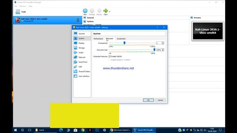The image size is (237, 133).
Task: Open Network settings category
Action: tap(82, 57)
